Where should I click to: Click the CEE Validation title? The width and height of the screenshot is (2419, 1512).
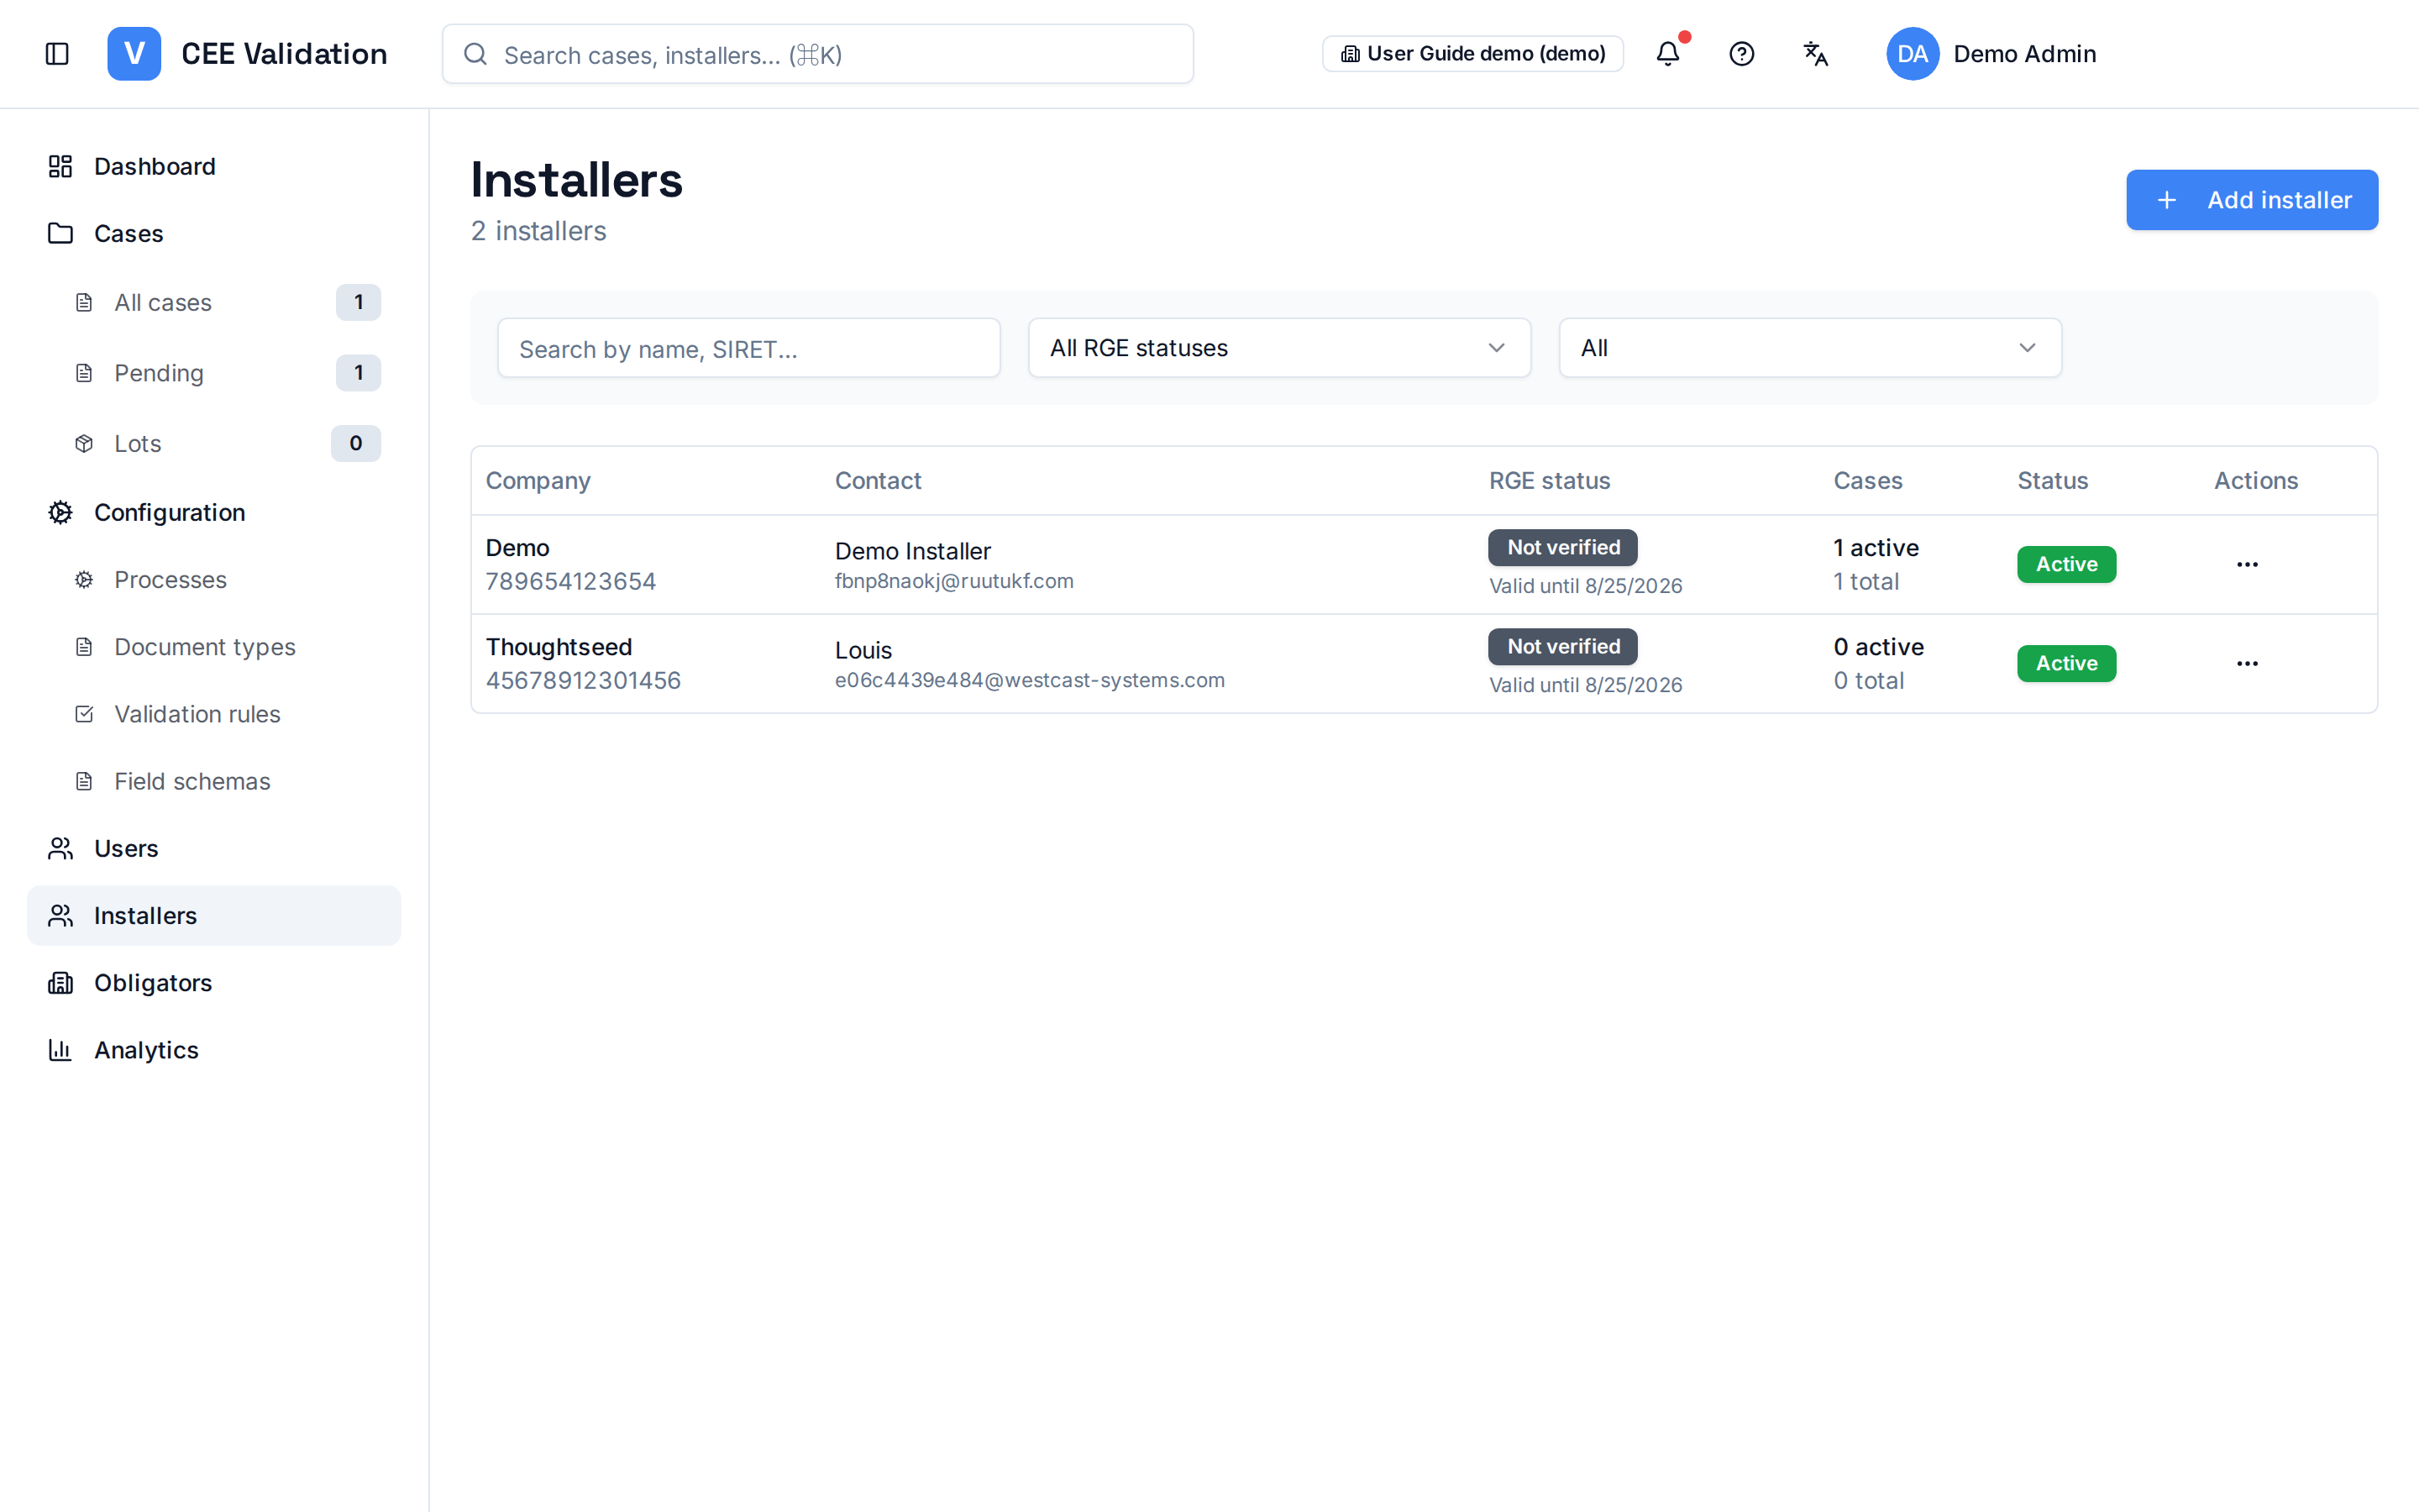coord(284,54)
